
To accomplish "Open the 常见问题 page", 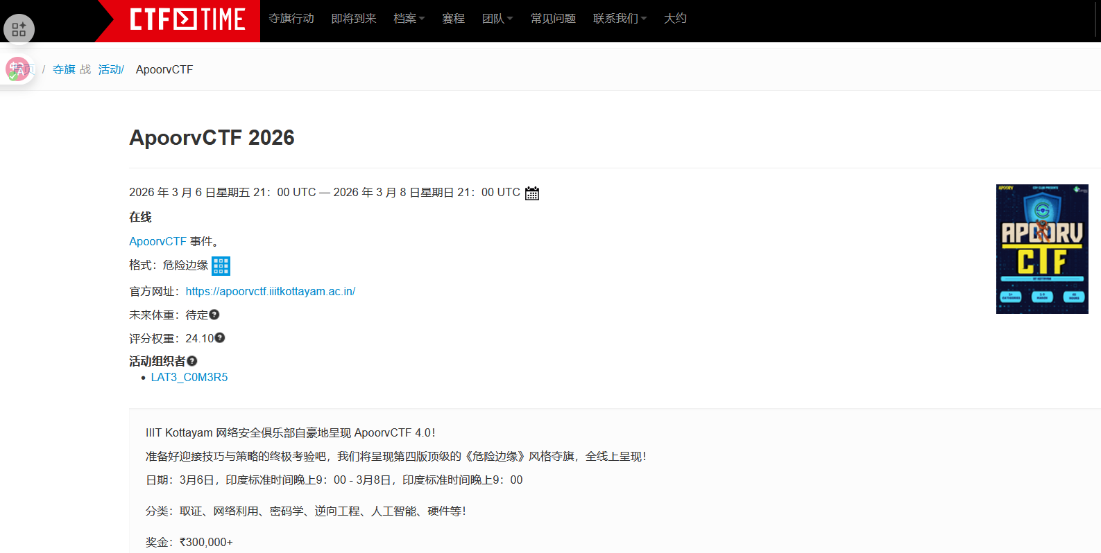I will tap(553, 19).
